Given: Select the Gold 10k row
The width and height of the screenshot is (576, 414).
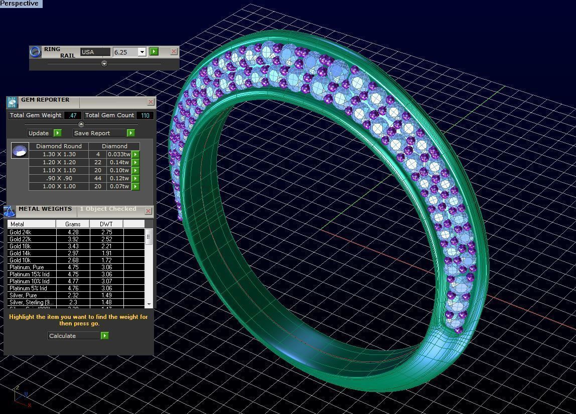Looking at the screenshot, I should pos(76,260).
